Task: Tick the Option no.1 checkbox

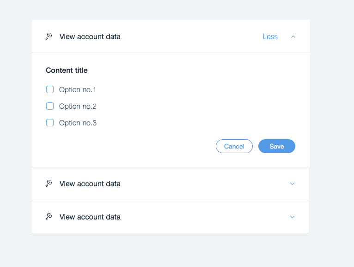Action: click(x=50, y=89)
